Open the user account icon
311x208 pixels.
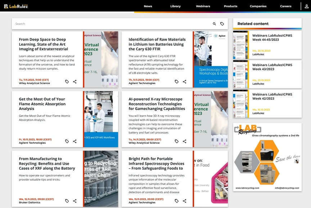[x=306, y=6]
